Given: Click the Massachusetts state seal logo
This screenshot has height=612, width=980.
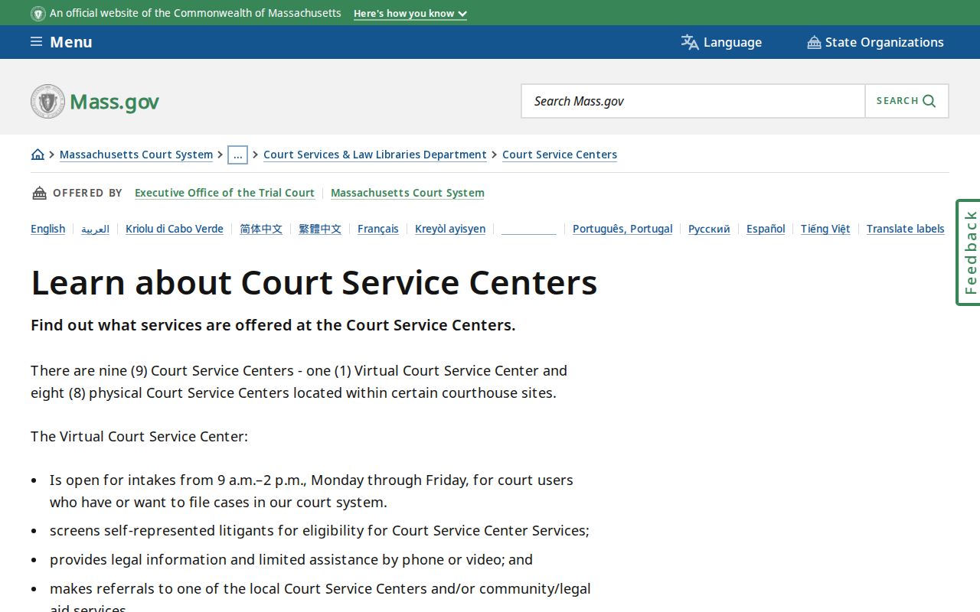Looking at the screenshot, I should (47, 101).
